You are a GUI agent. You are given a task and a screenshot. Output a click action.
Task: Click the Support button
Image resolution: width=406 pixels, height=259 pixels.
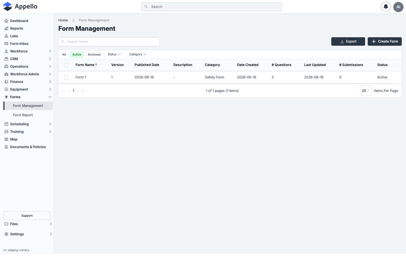[27, 216]
